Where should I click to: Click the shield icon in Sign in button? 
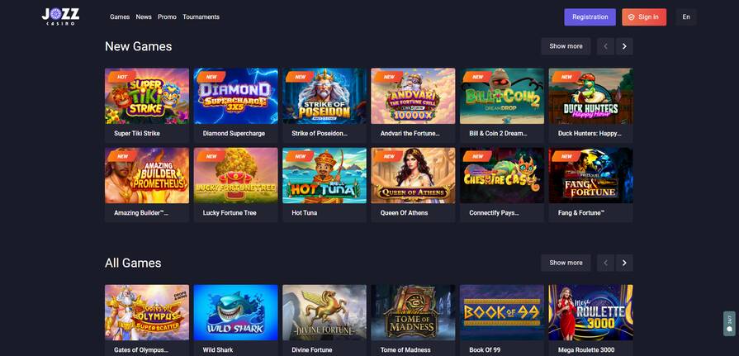coord(632,17)
